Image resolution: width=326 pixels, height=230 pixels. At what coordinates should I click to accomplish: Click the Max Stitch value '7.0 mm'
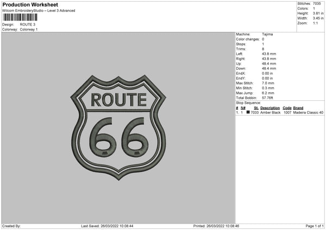268,83
